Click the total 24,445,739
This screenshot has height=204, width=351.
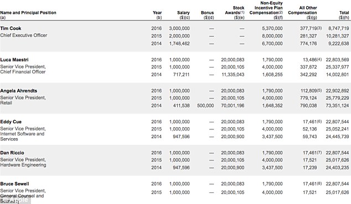pyautogui.click(x=337, y=137)
